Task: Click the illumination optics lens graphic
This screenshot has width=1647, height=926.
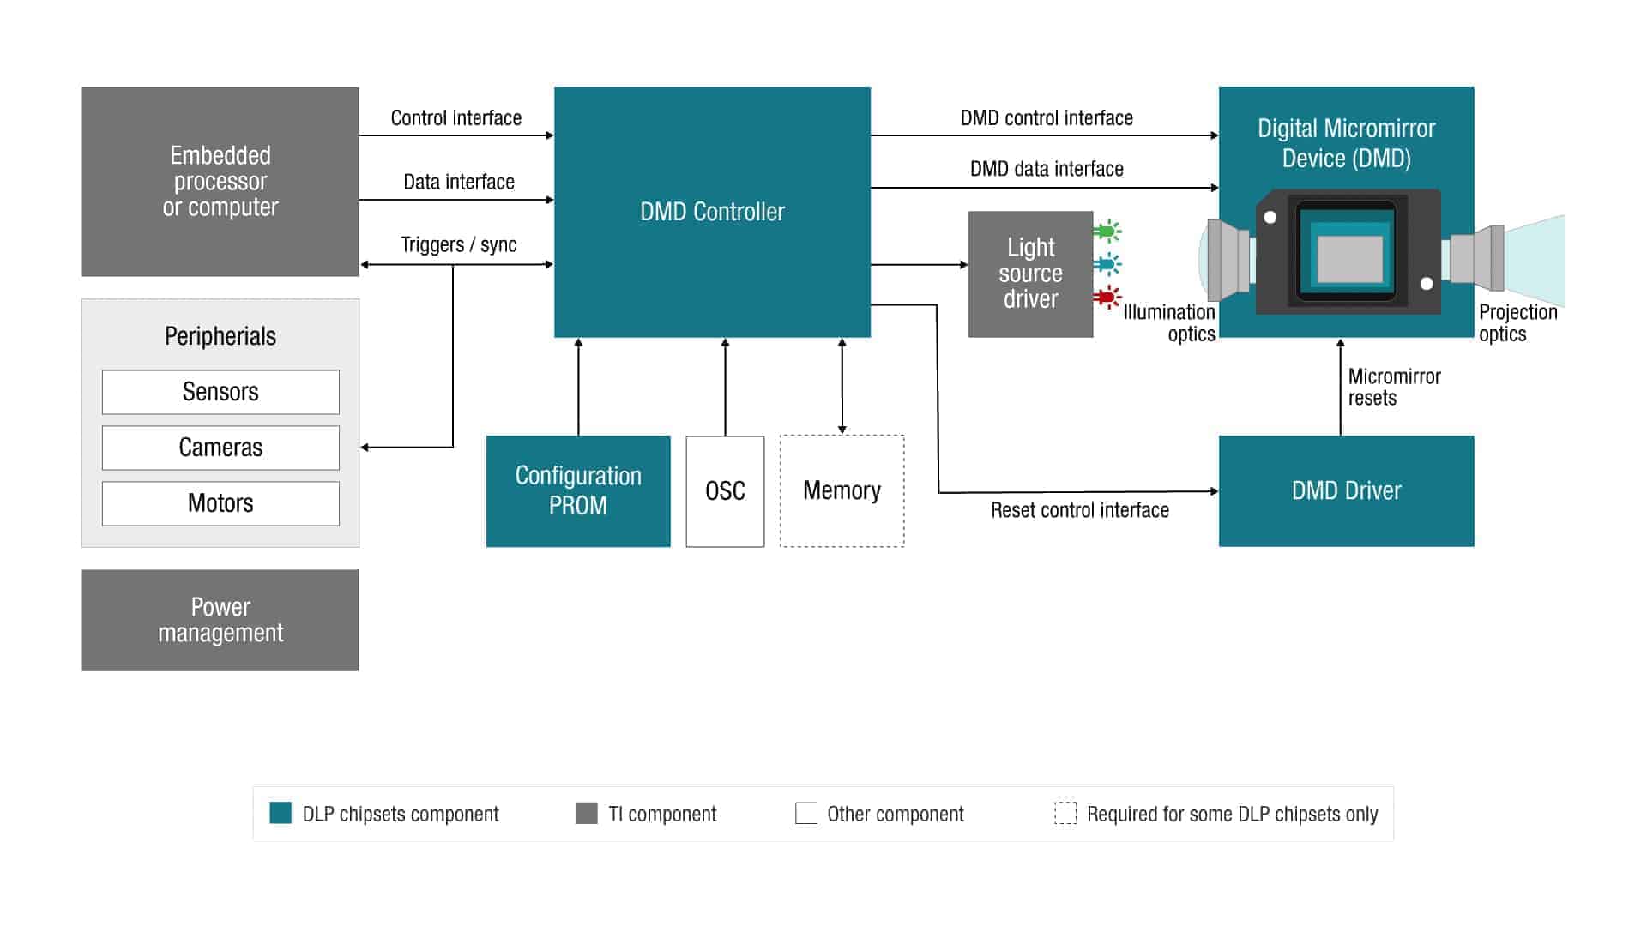Action: [1229, 258]
